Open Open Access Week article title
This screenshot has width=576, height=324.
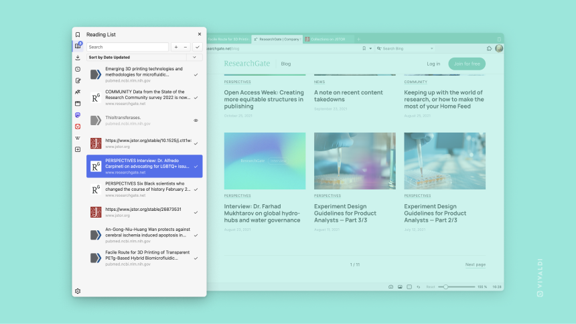click(264, 100)
